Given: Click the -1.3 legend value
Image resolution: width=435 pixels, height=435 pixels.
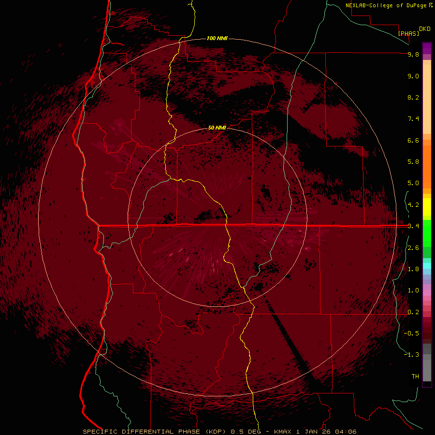Looking at the screenshot, I should [411, 355].
